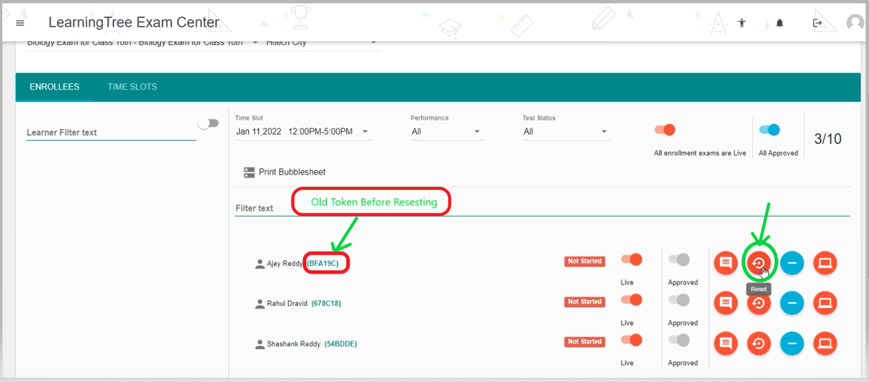Open the notifications bell
This screenshot has height=382, width=869.
click(780, 23)
